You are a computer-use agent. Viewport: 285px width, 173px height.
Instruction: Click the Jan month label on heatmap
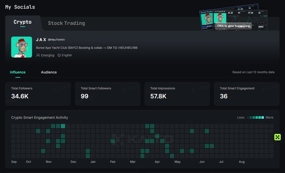pyautogui.click(x=93, y=162)
